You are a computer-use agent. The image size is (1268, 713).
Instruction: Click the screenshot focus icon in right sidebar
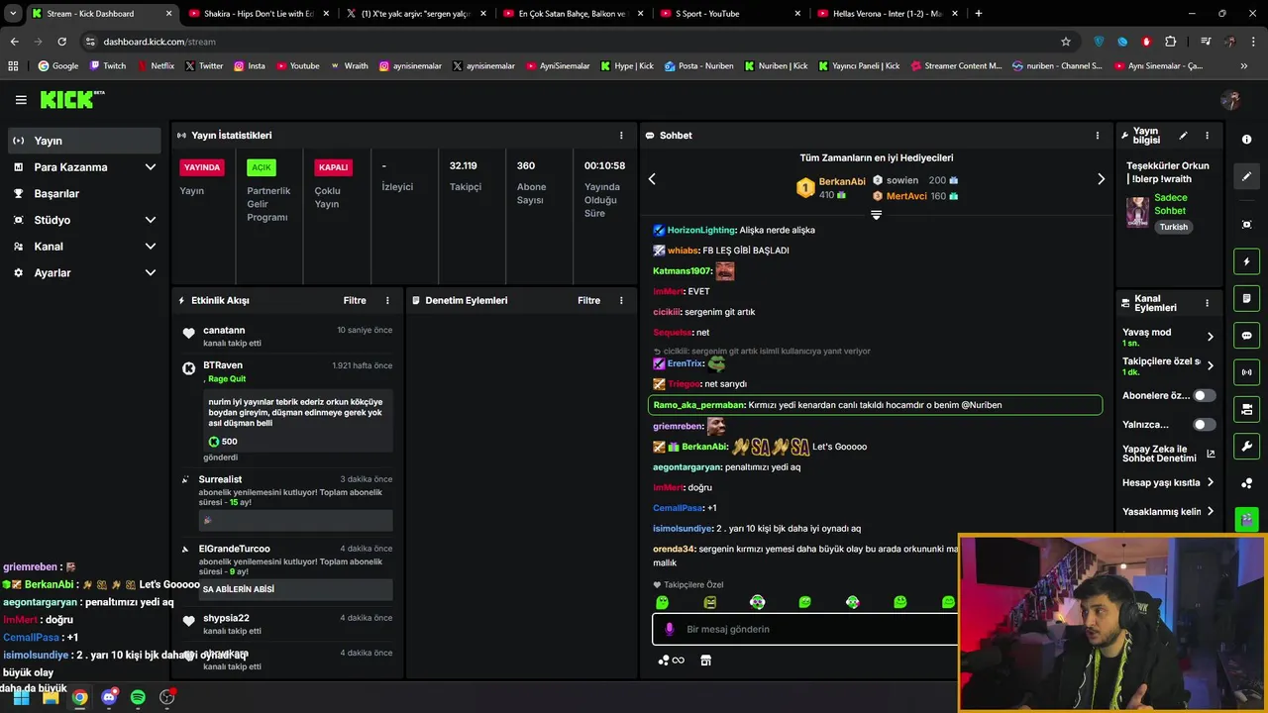[x=1246, y=225]
